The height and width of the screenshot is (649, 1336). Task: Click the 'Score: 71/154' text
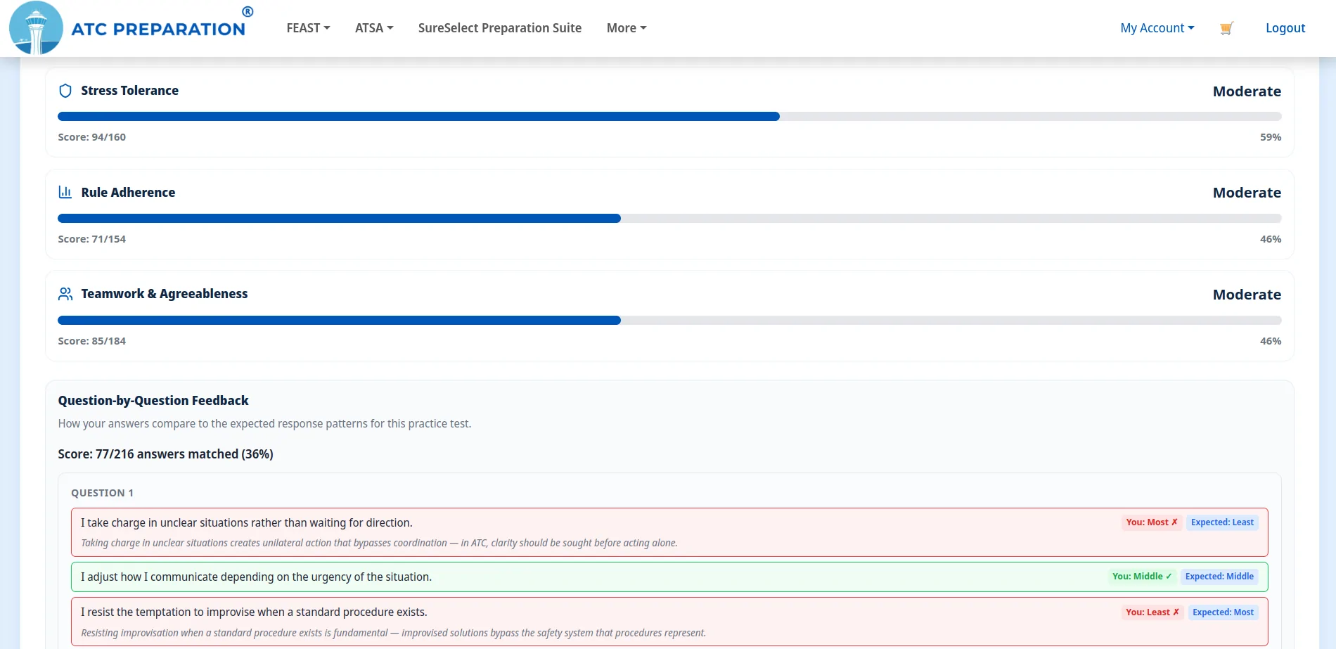[92, 239]
